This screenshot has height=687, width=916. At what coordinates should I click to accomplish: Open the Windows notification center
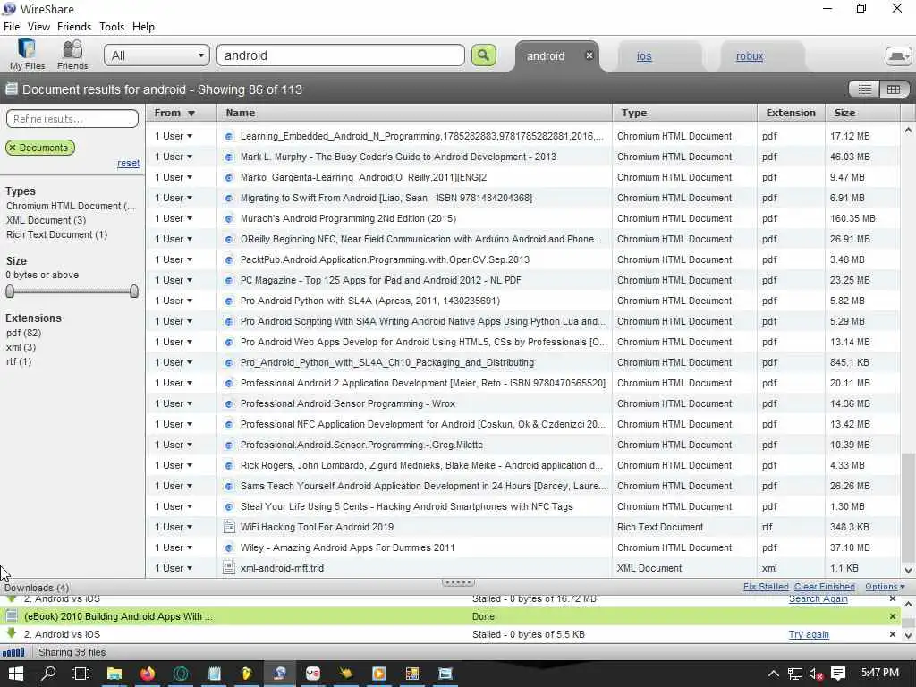pyautogui.click(x=838, y=674)
